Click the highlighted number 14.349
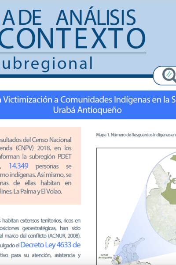Image resolution: width=176 pixels, height=265 pixels. pos(18,166)
